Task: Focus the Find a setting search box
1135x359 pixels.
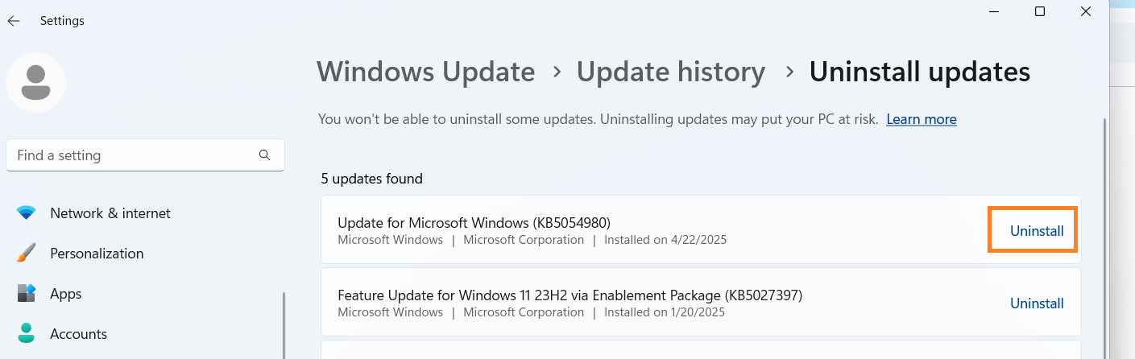Action: [x=133, y=155]
